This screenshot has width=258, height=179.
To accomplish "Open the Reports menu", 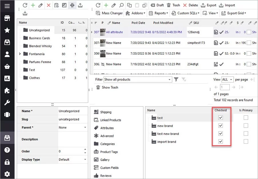I will pos(158,13).
